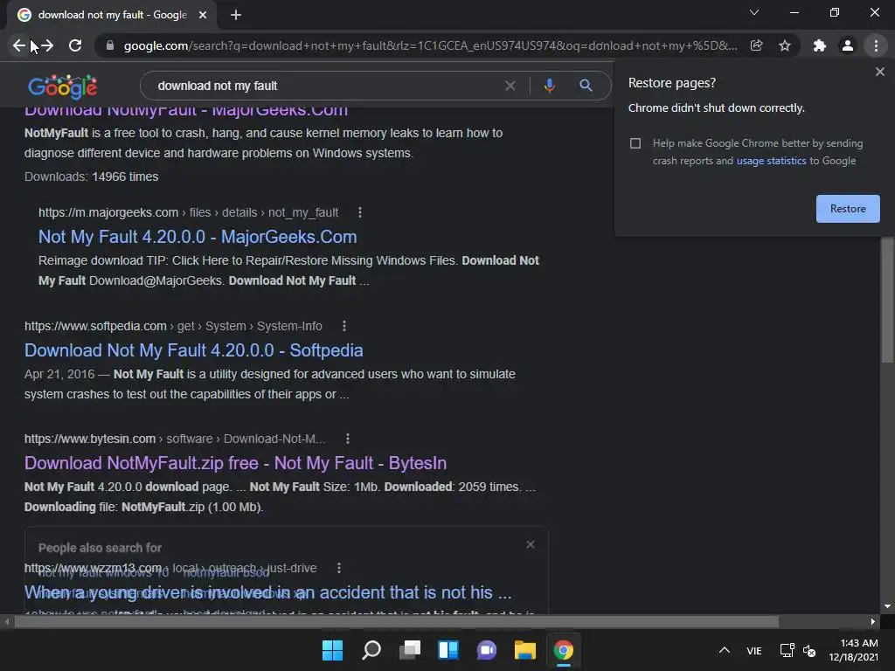This screenshot has width=895, height=671.
Task: Share this page using the share icon
Action: pos(756,45)
